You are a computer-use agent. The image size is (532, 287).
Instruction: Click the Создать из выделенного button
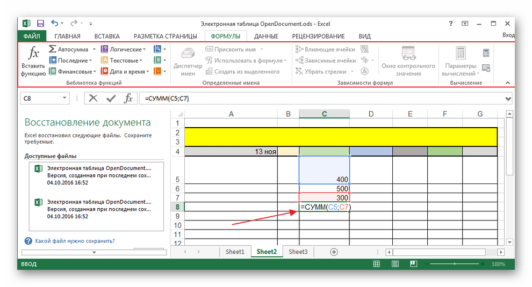243,71
